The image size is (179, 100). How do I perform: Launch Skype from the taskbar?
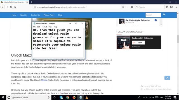click(x=61, y=97)
